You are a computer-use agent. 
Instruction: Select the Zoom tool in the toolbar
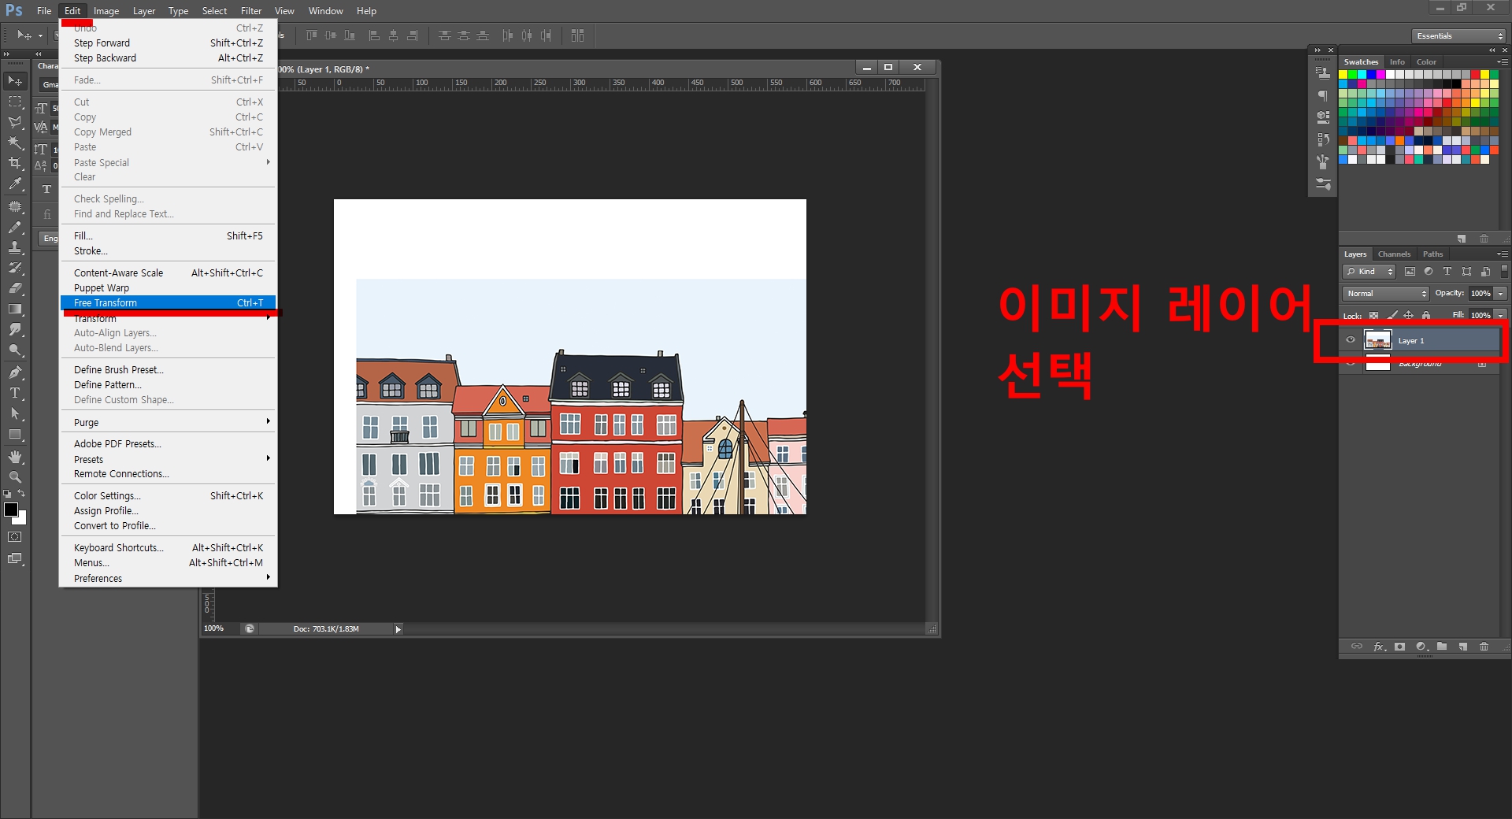[x=15, y=476]
